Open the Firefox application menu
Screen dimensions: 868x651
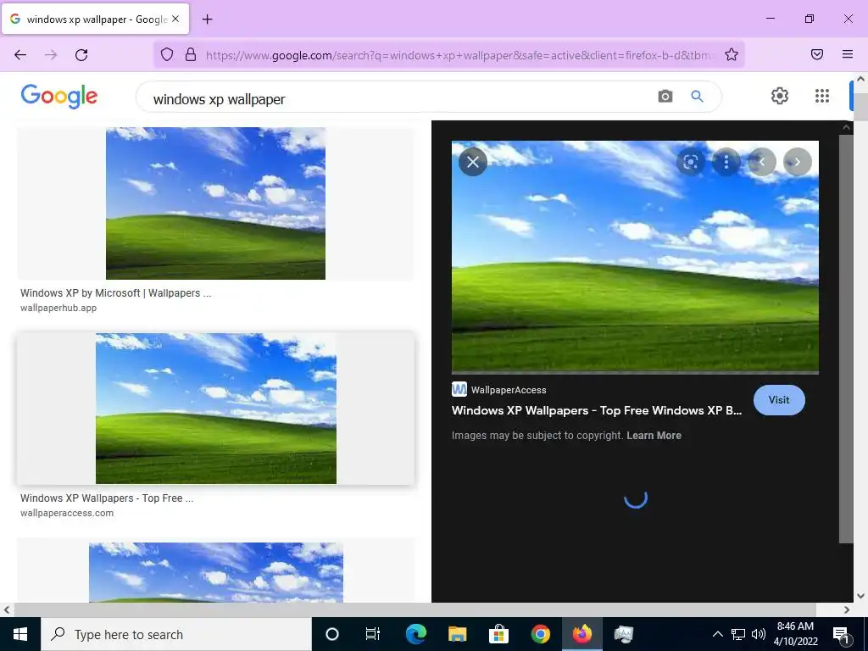[x=848, y=54]
